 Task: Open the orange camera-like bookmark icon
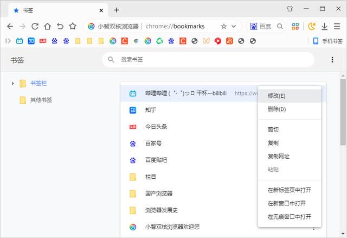click(x=229, y=41)
